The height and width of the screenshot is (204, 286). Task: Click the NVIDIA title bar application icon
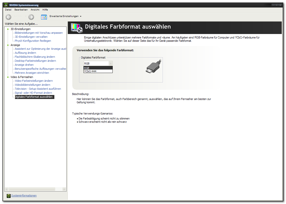[6, 5]
